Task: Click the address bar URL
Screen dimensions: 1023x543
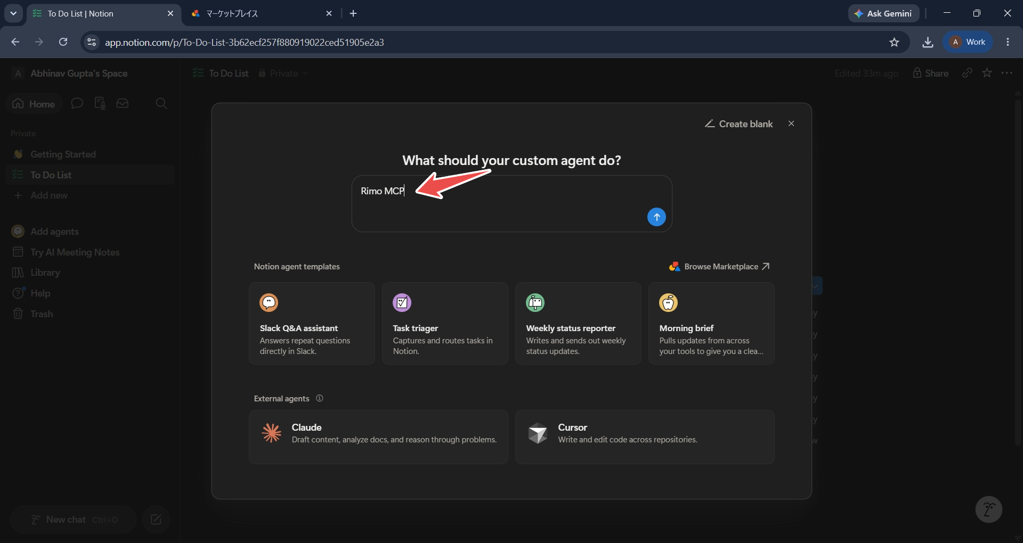Action: click(245, 42)
